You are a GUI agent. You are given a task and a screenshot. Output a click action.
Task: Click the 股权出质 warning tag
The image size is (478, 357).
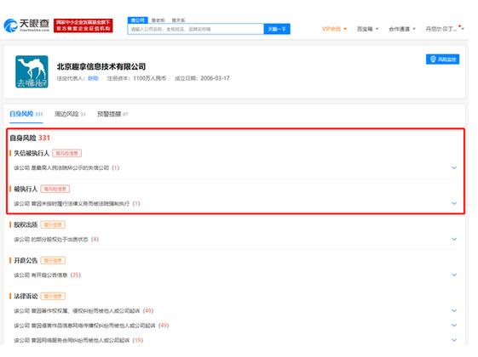[x=53, y=224]
